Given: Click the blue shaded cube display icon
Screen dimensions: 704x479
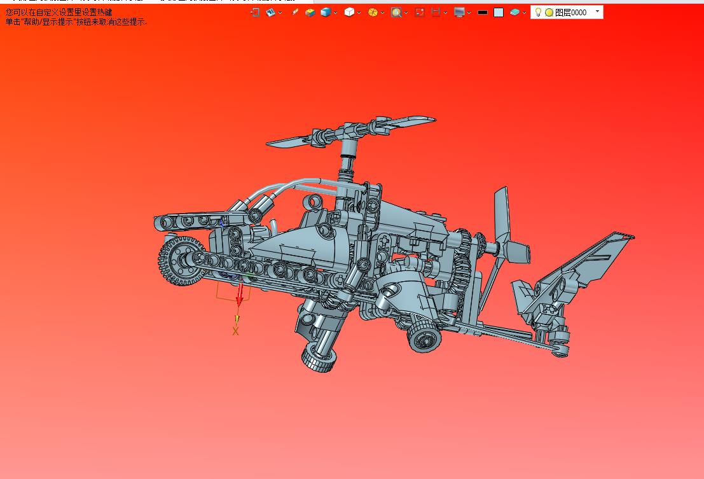Looking at the screenshot, I should [x=326, y=13].
